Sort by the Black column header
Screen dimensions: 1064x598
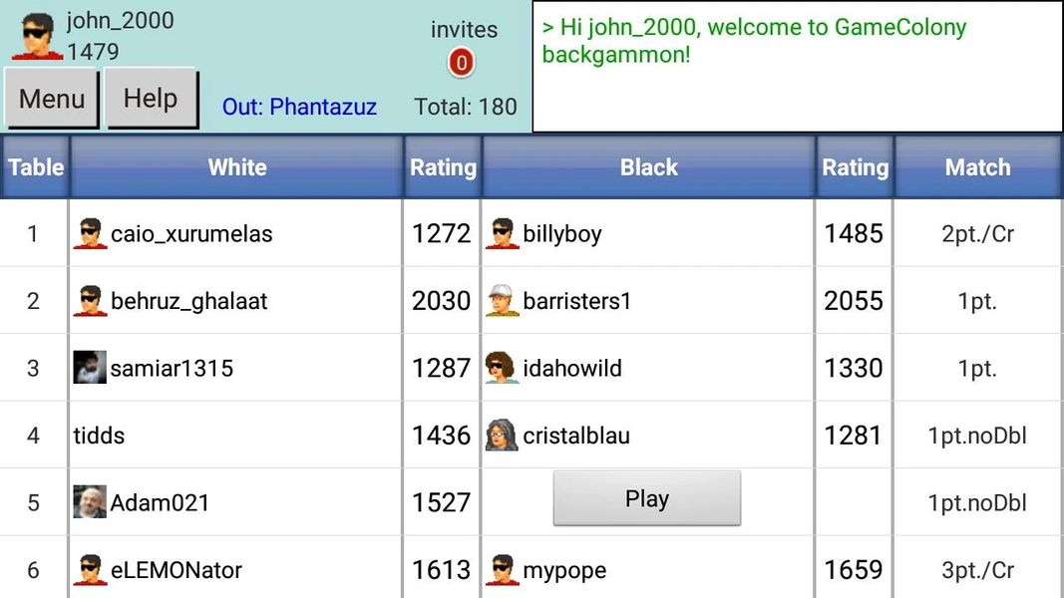(649, 166)
